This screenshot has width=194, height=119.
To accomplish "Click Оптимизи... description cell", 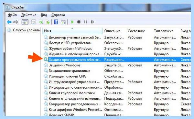I will [114, 110].
